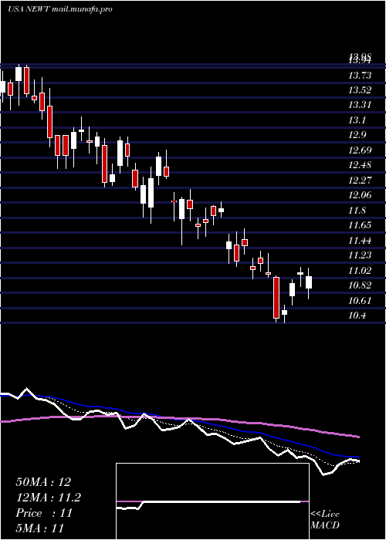Select the 11.02 price axis label

[x=361, y=270]
